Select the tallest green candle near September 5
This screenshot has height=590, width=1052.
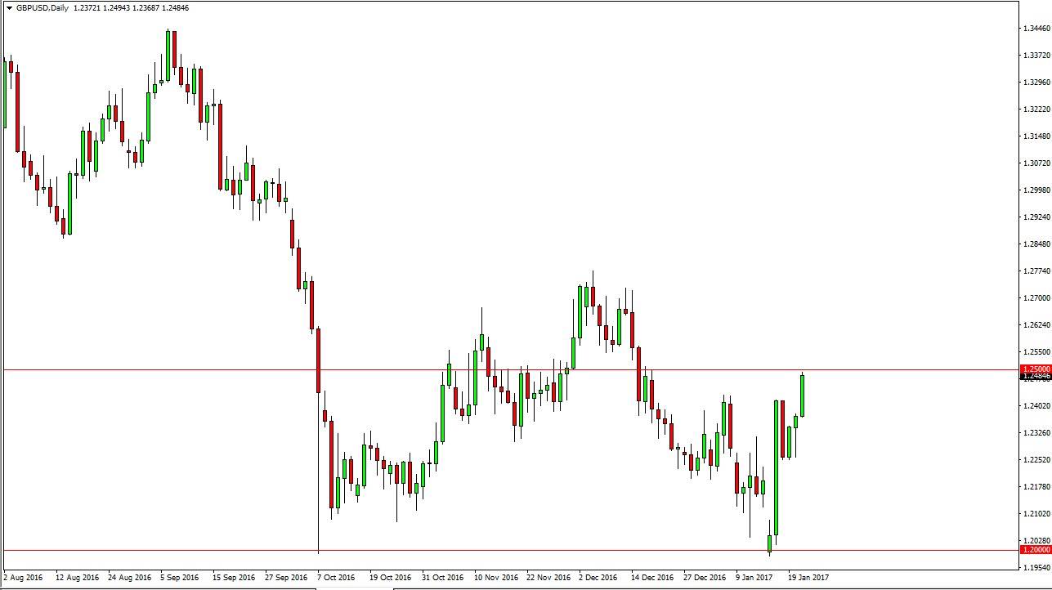(x=168, y=57)
